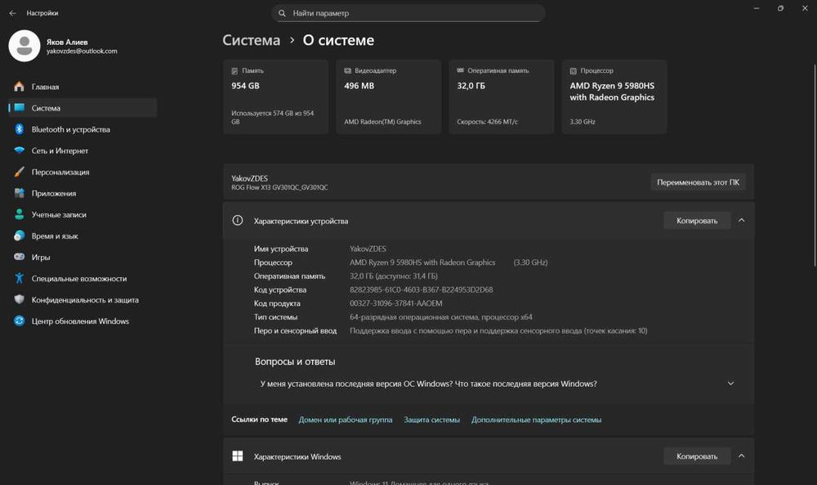Click the Home (Главная) house icon
The width and height of the screenshot is (817, 485).
[19, 87]
